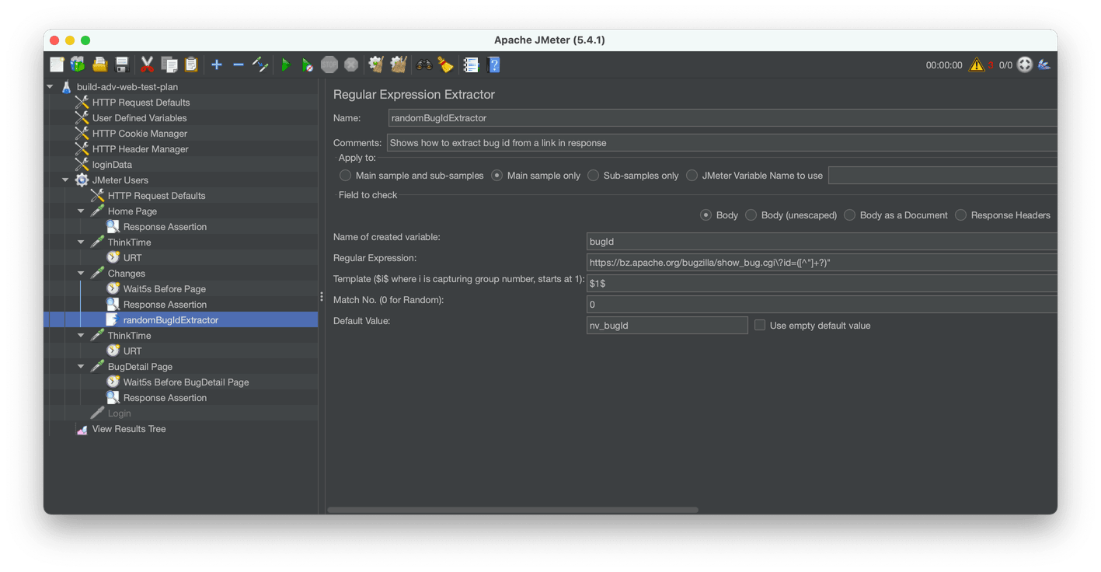
Task: Open the Help icon in the toolbar
Action: coord(493,65)
